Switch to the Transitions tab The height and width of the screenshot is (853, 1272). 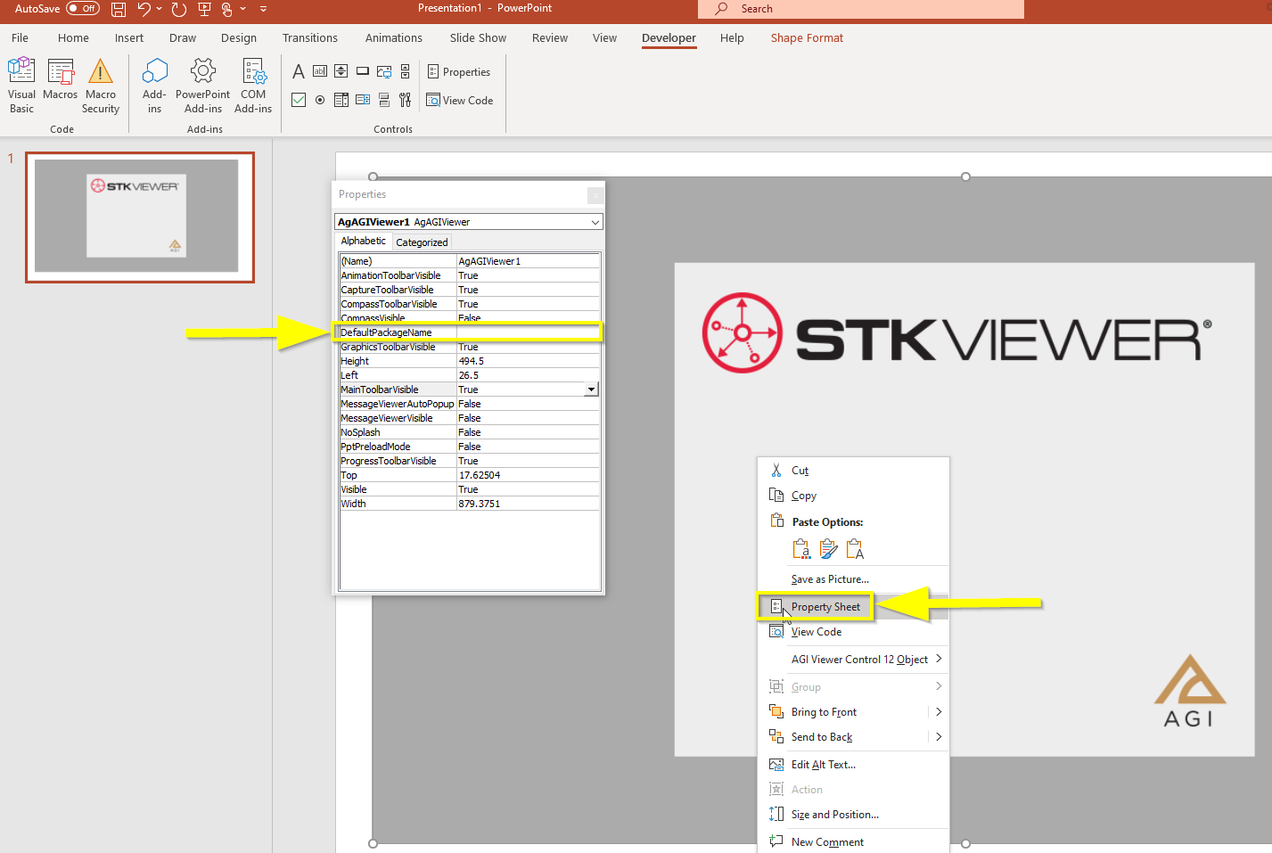[x=310, y=38]
